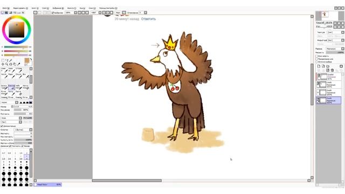This screenshot has height=194, width=345.
Task: Click the Navigator reset rotation button
Action: point(343,27)
